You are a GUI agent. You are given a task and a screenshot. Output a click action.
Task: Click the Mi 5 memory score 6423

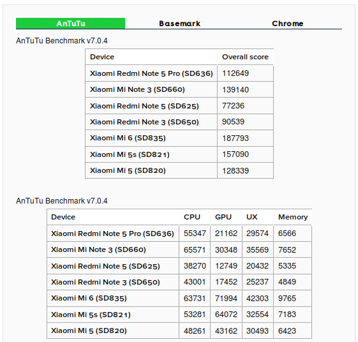click(287, 331)
